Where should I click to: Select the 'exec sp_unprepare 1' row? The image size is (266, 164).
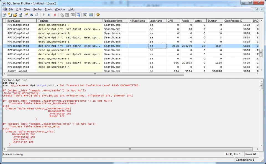(x=131, y=42)
